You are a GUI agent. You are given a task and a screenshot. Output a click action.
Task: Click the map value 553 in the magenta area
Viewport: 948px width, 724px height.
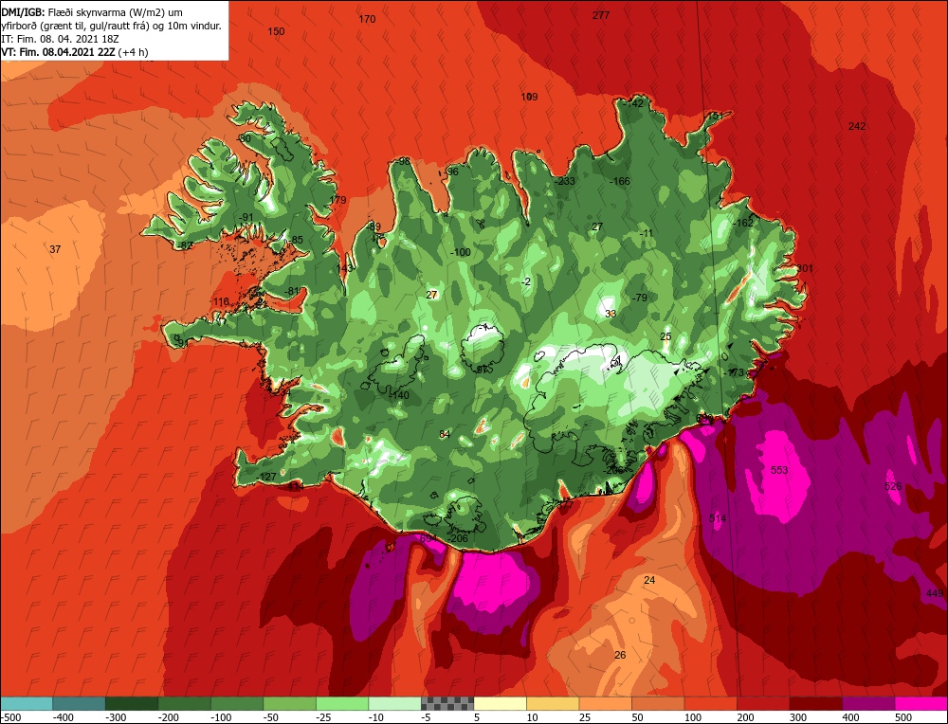click(779, 470)
